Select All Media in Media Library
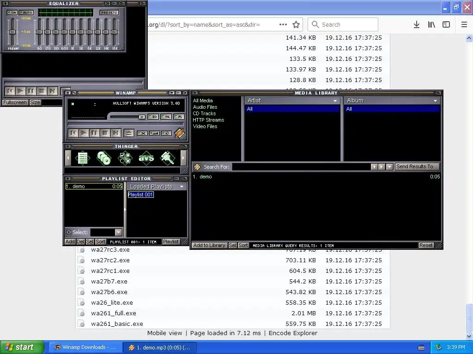The height and width of the screenshot is (354, 473). pyautogui.click(x=203, y=100)
